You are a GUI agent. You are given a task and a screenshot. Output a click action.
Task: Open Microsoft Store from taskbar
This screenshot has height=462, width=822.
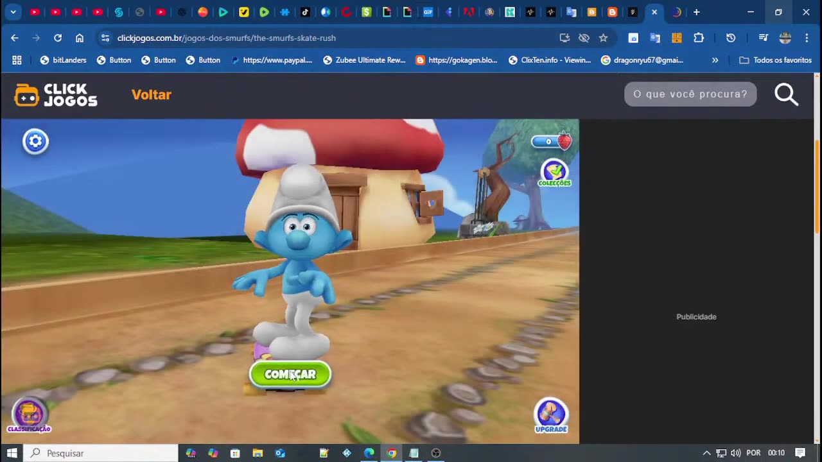235,453
